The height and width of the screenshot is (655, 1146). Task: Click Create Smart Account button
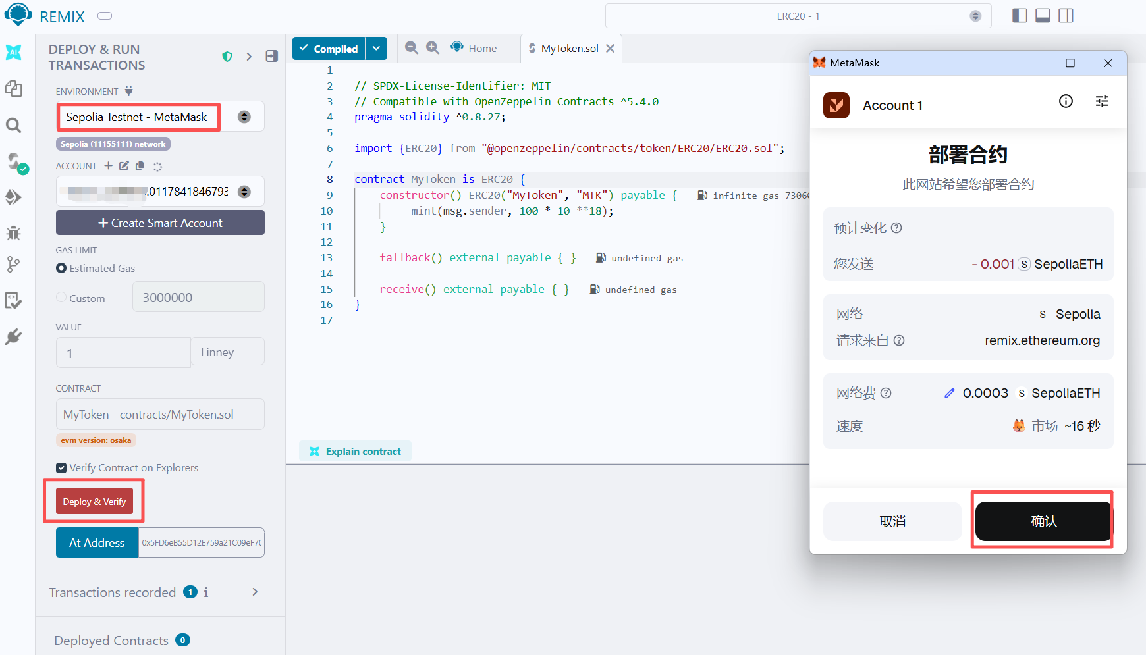[x=160, y=223]
